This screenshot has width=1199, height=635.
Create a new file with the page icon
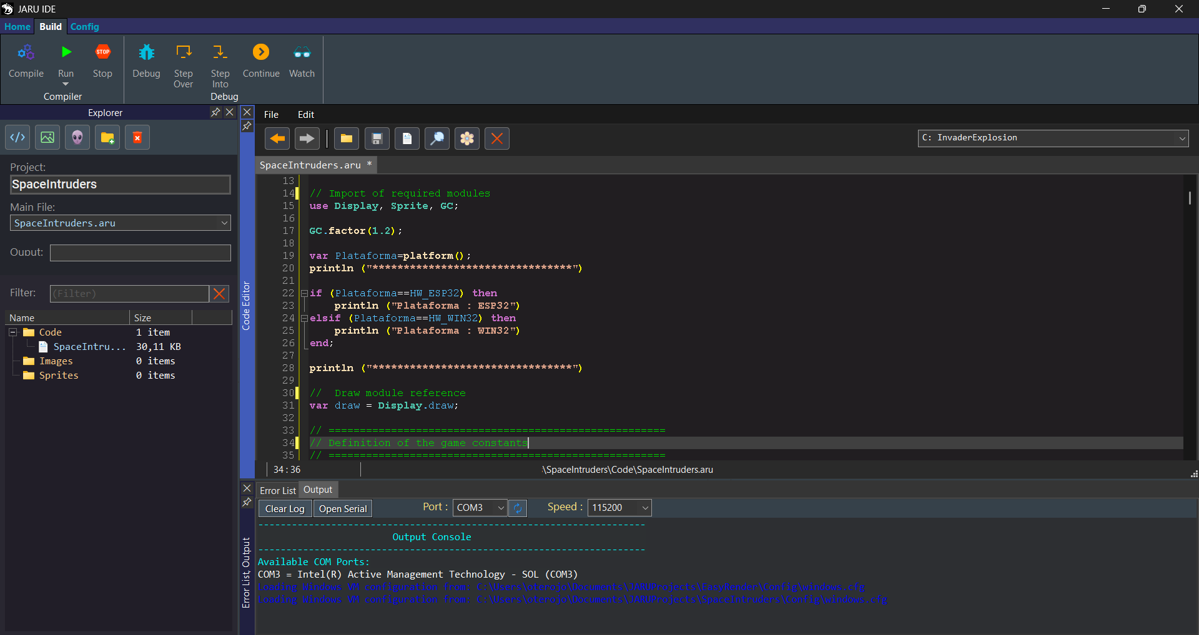pyautogui.click(x=407, y=138)
